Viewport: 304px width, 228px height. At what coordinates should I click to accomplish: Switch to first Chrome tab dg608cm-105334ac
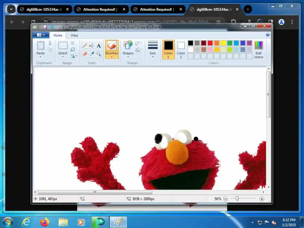(45, 9)
